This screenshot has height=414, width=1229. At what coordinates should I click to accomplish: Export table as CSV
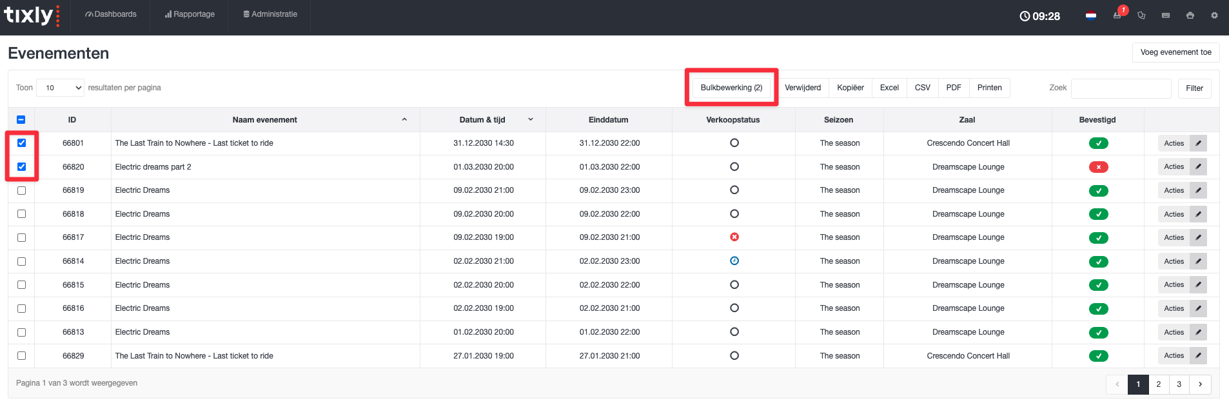(x=922, y=88)
